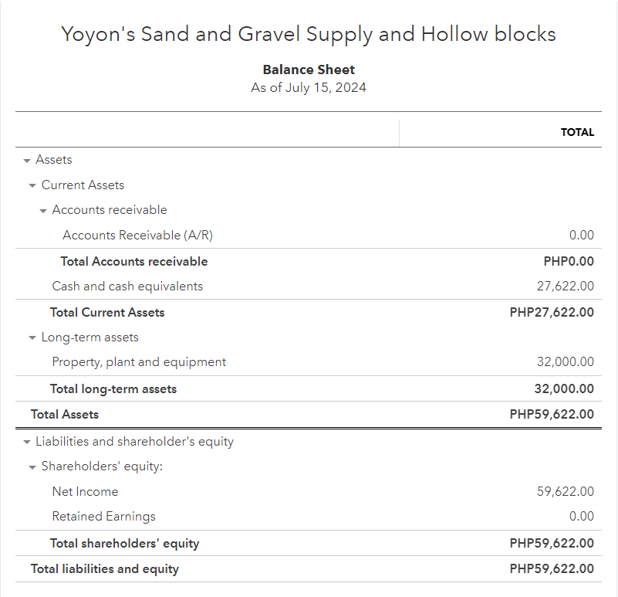618x597 pixels.
Task: Click the TOTAL column header
Action: coord(577,132)
